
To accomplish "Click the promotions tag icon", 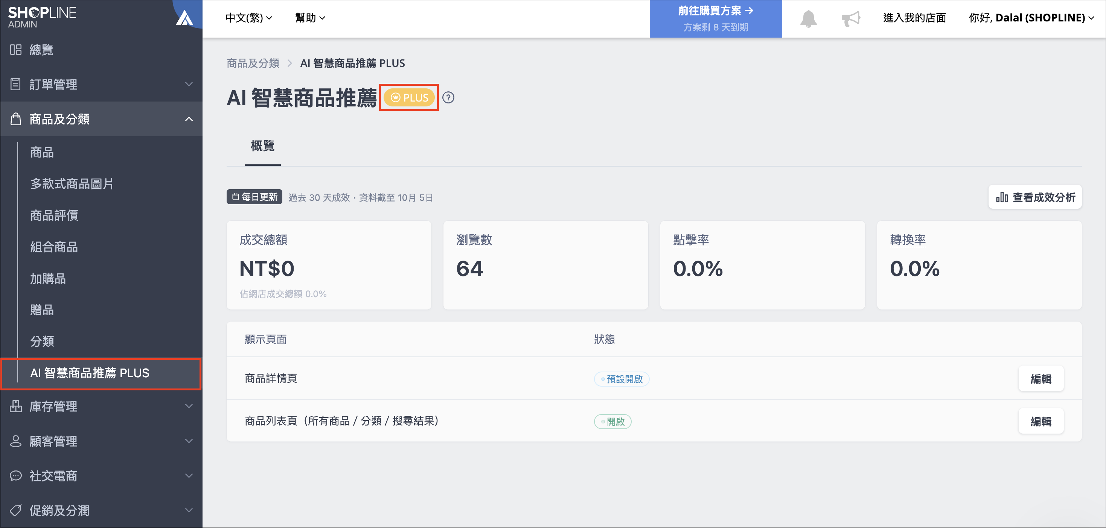I will 16,510.
